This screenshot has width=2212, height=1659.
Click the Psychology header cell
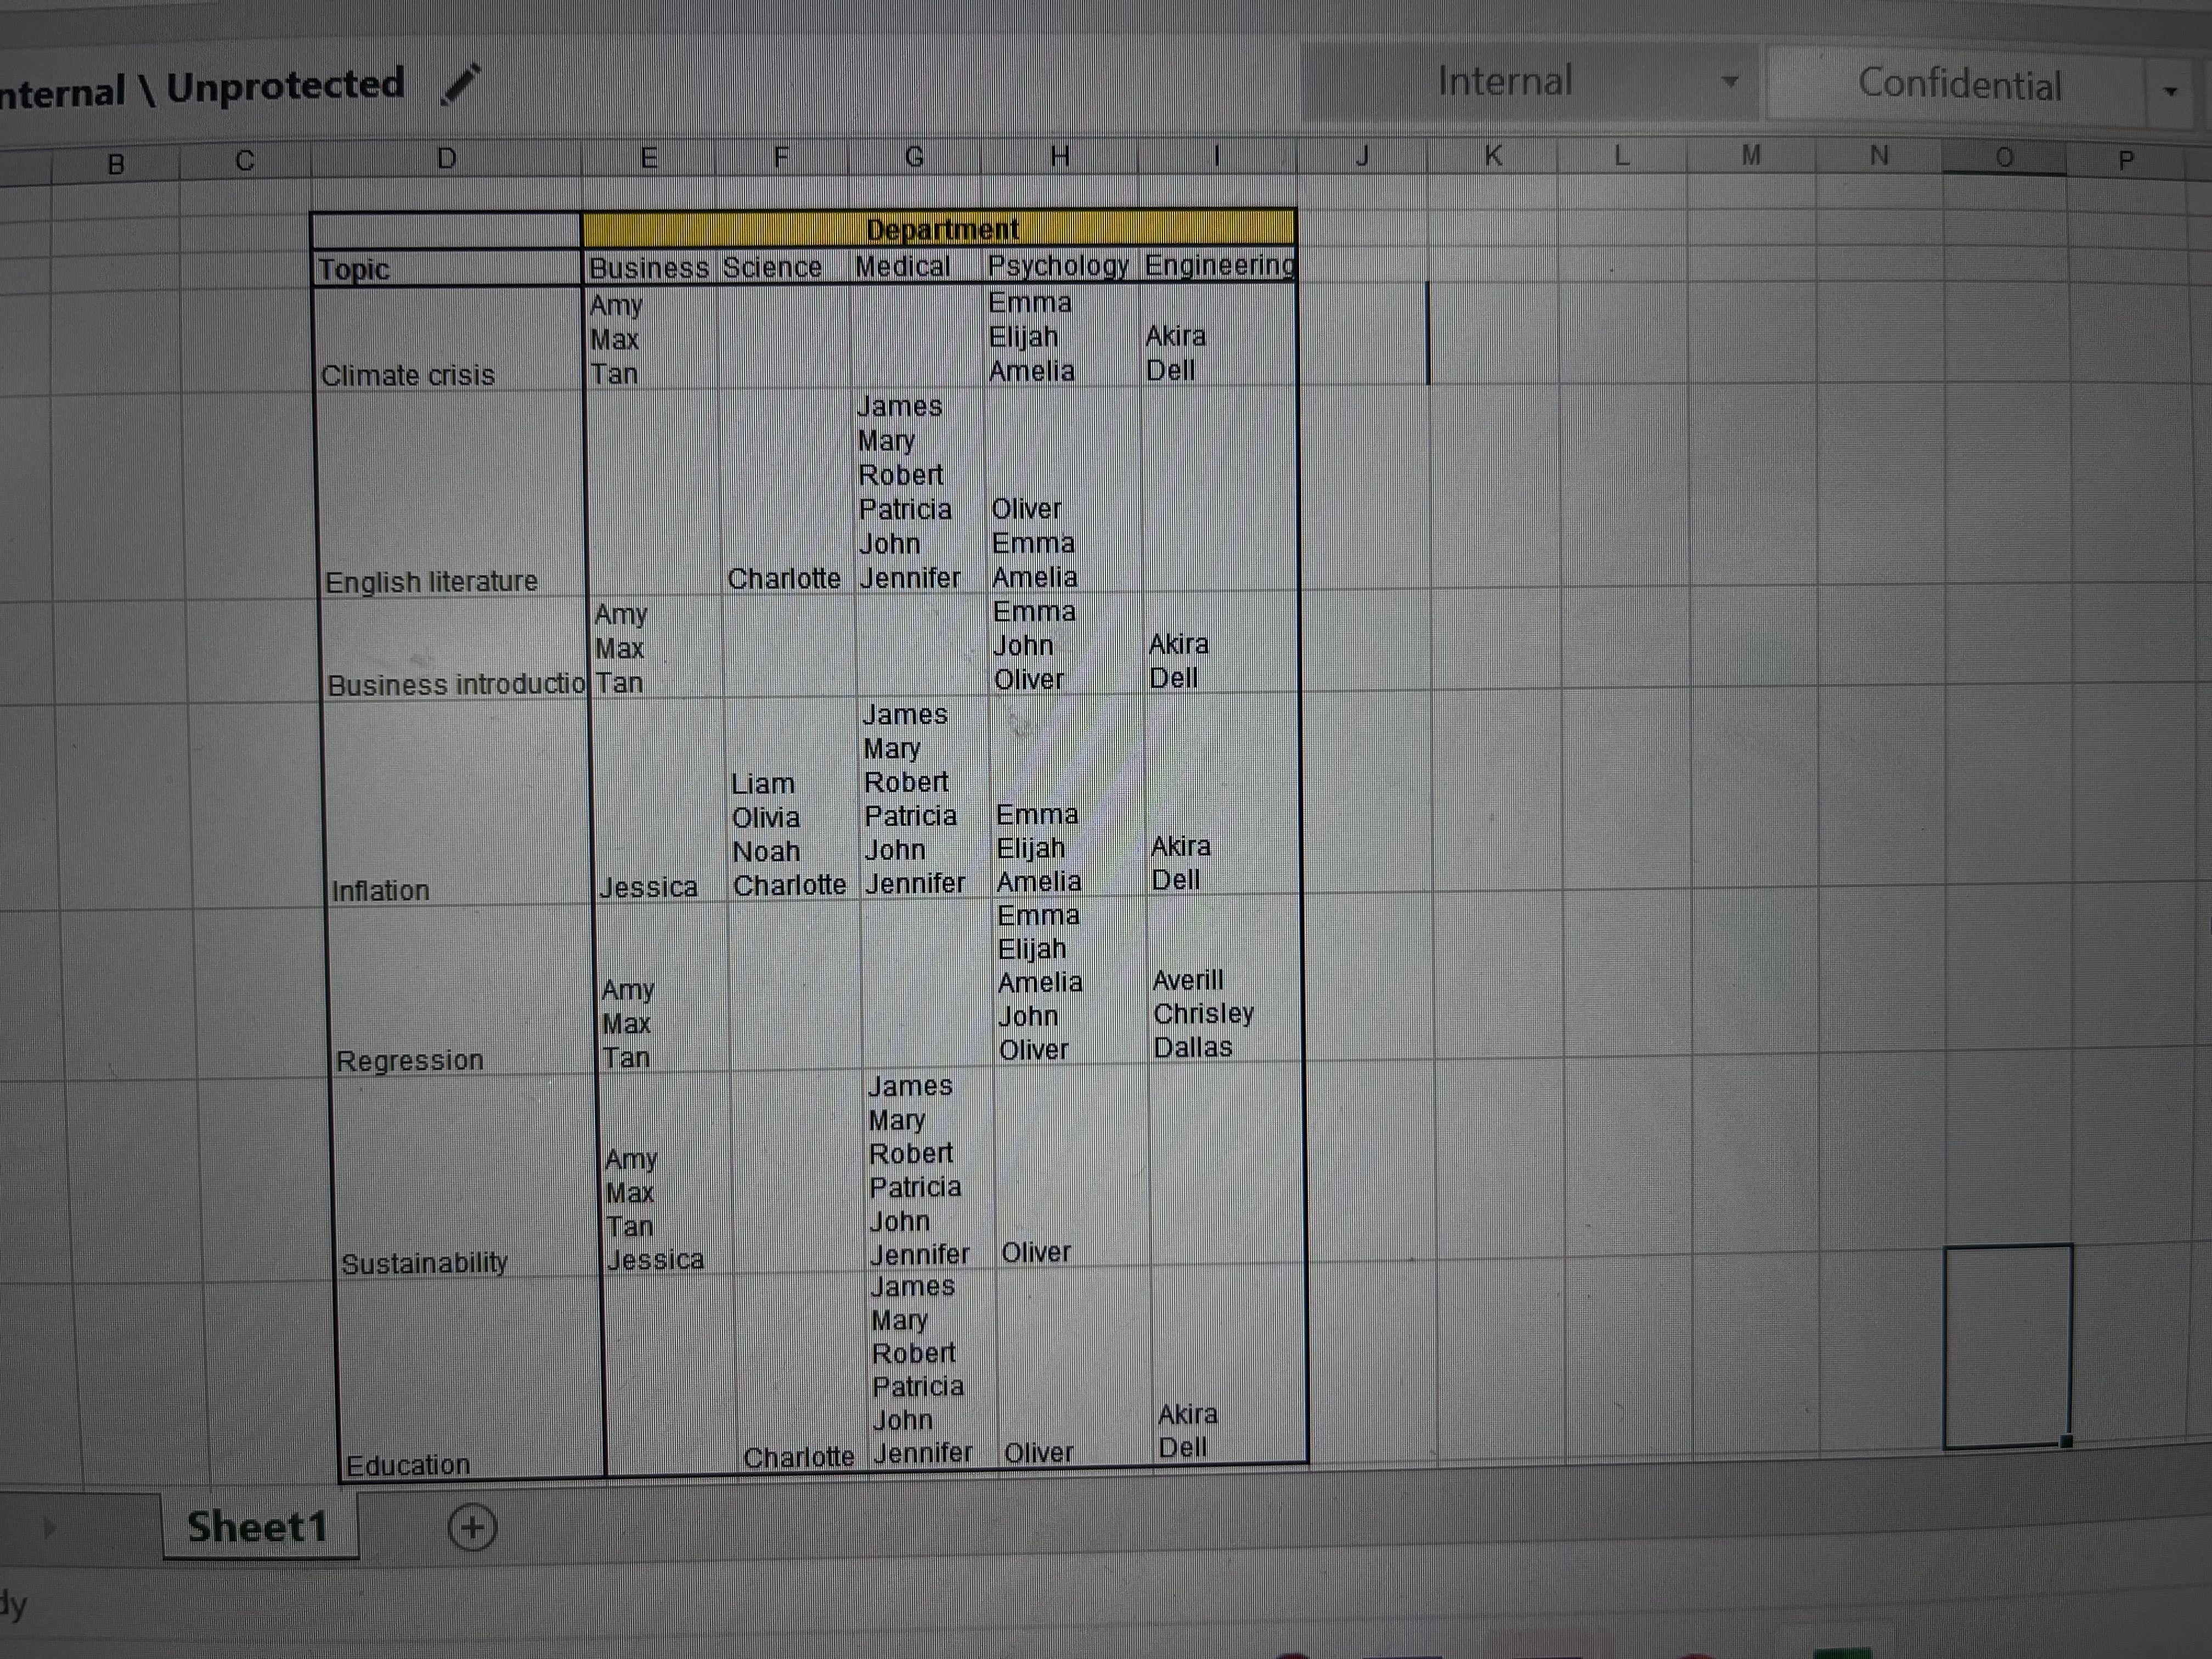[1058, 266]
